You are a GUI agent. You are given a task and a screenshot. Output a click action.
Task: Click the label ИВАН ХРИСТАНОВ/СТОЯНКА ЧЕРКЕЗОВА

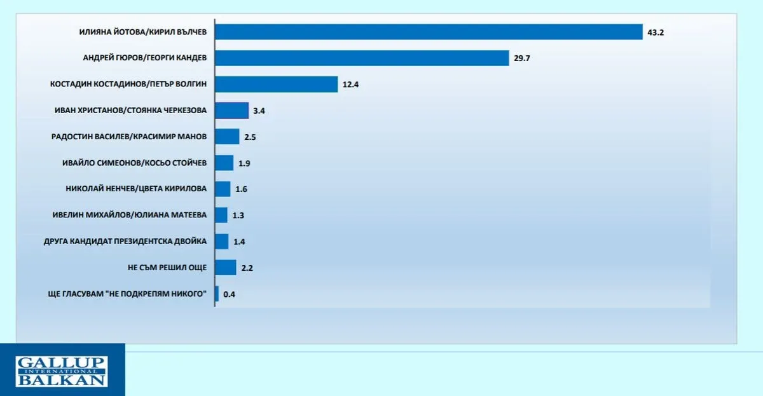(x=130, y=111)
